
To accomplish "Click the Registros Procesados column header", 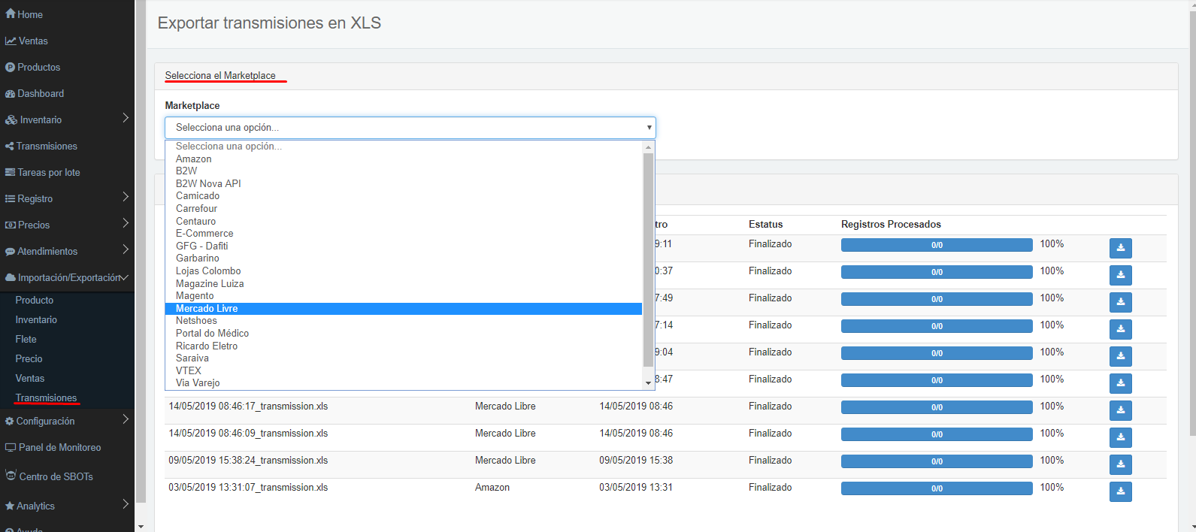I will 891,224.
